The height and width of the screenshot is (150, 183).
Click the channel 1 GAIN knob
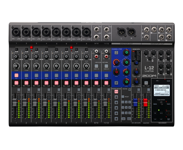(16, 57)
